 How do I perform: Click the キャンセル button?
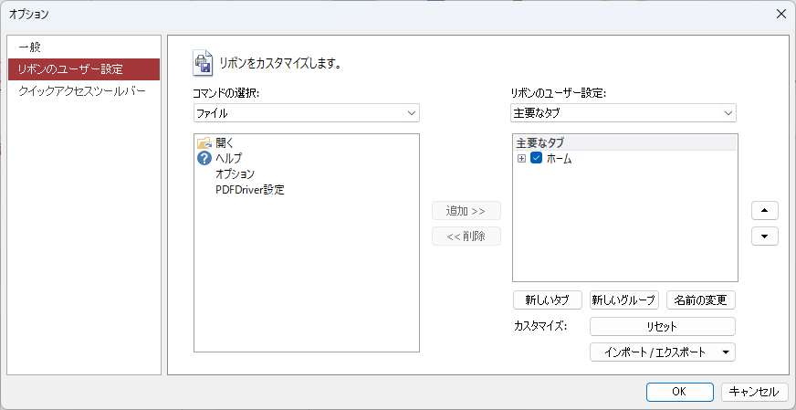pyautogui.click(x=754, y=391)
